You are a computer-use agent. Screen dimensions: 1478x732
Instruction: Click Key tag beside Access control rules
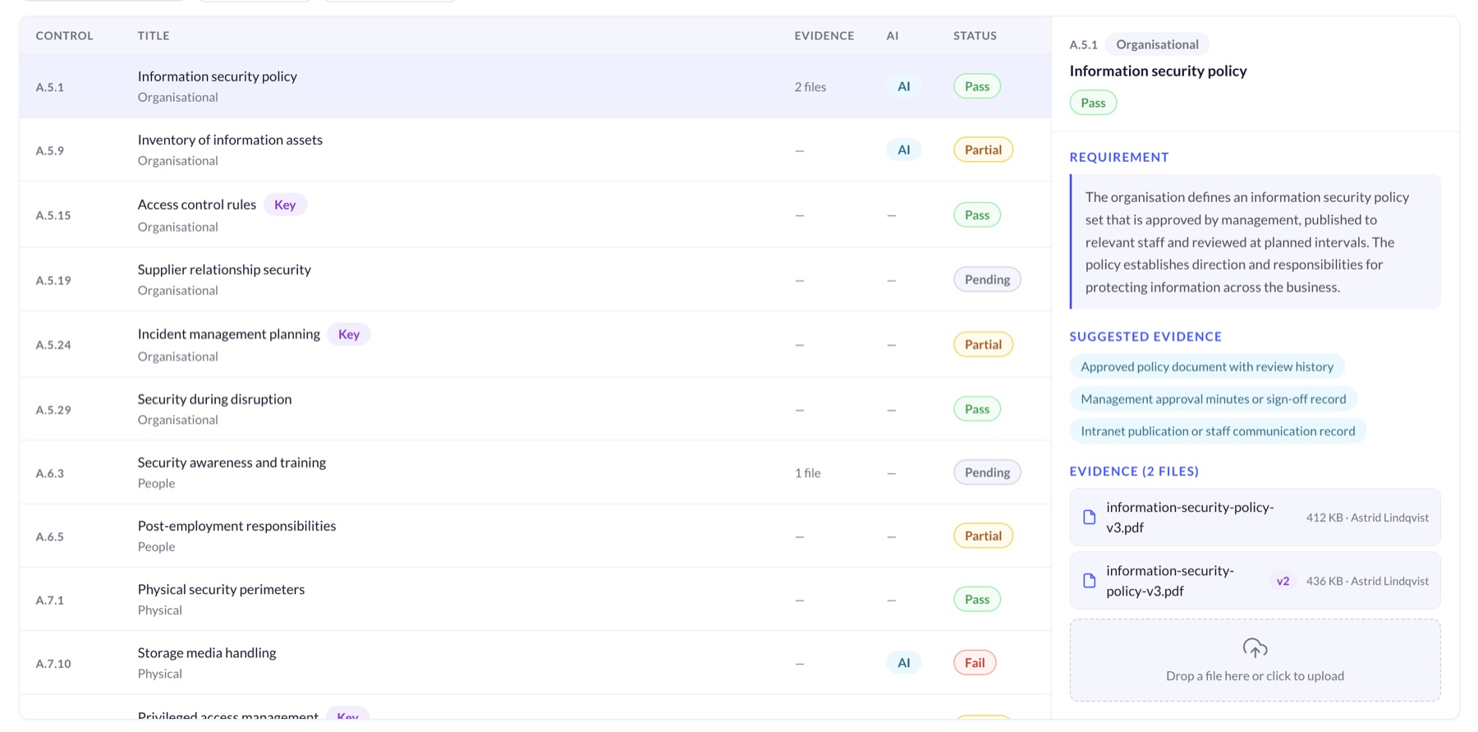(x=285, y=205)
